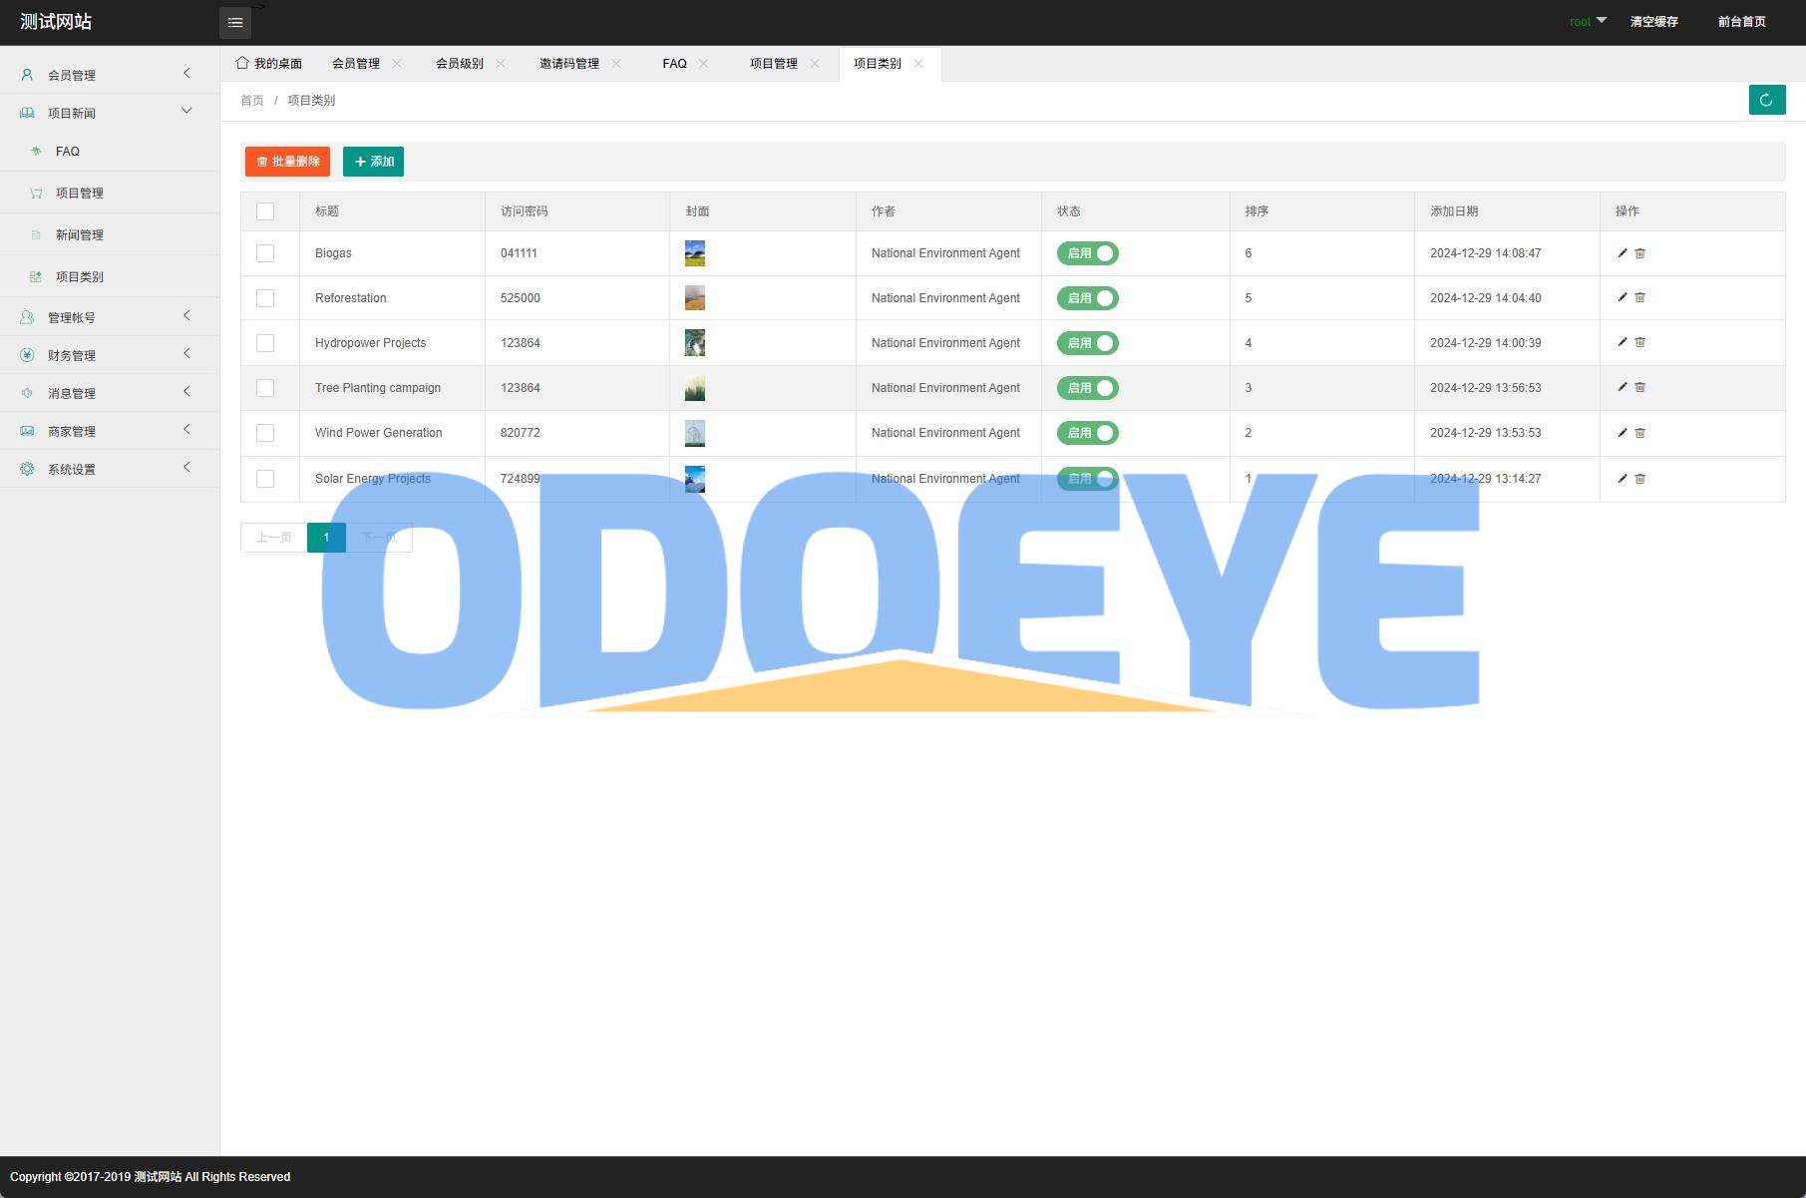This screenshot has width=1806, height=1198.
Task: Expand the 会员管理 sidebar chevron
Action: pos(186,73)
